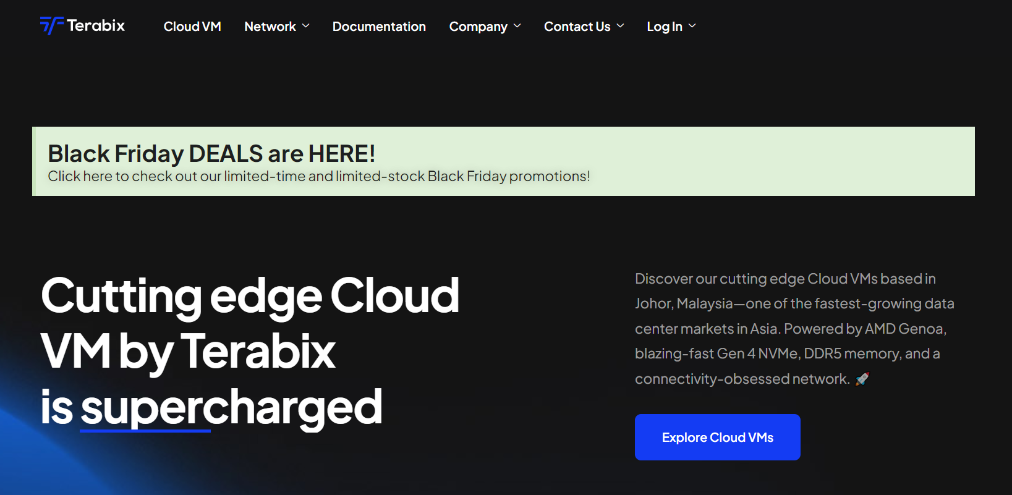Click the 'Johor, Malaysia' description line
Image resolution: width=1012 pixels, height=495 pixels.
pos(794,303)
